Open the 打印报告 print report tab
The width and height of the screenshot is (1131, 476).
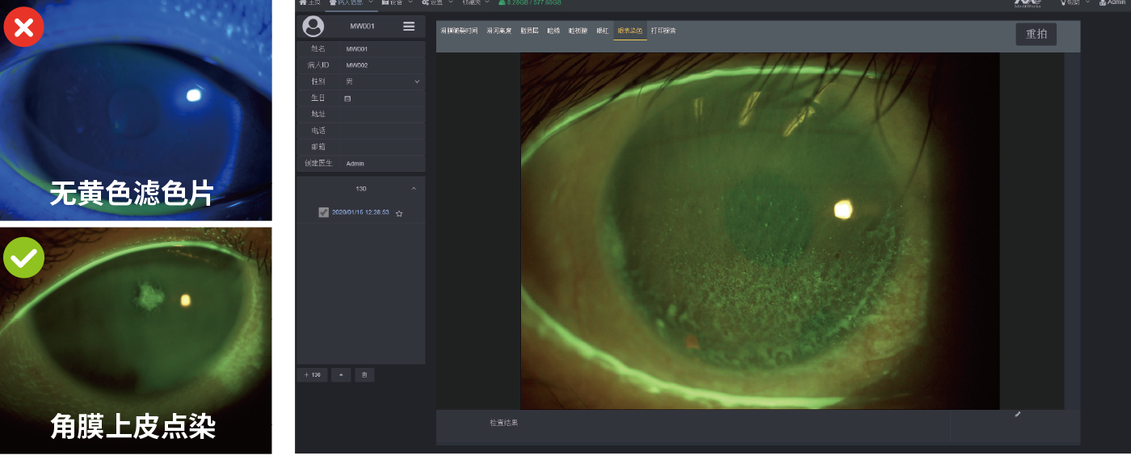pyautogui.click(x=663, y=31)
